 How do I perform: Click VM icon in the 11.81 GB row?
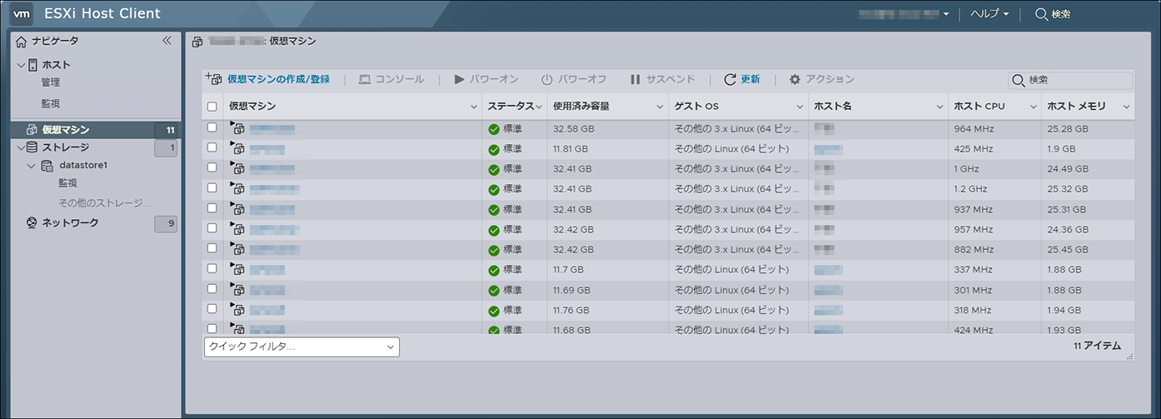[237, 148]
